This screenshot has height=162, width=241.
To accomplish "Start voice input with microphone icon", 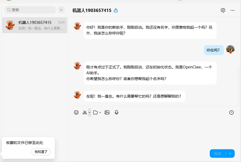I will pos(117,112).
